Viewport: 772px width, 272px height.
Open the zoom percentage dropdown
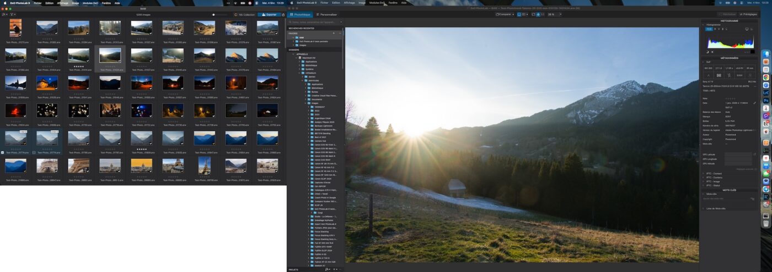point(554,14)
